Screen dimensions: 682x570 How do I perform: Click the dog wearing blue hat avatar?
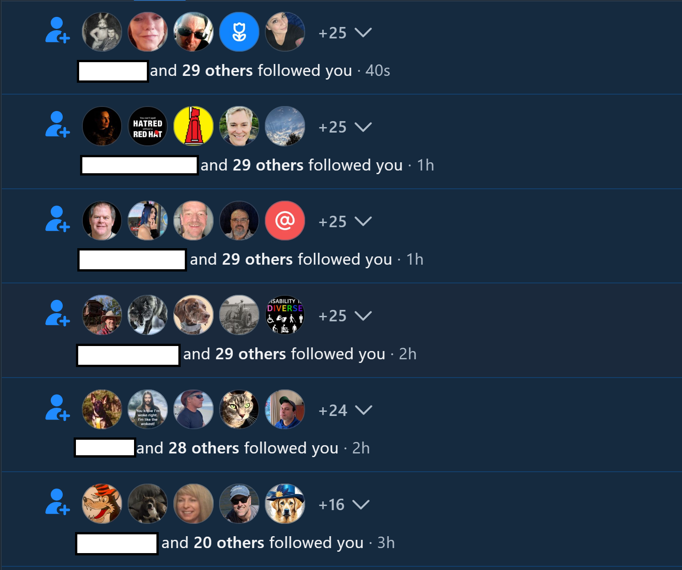pyautogui.click(x=285, y=504)
